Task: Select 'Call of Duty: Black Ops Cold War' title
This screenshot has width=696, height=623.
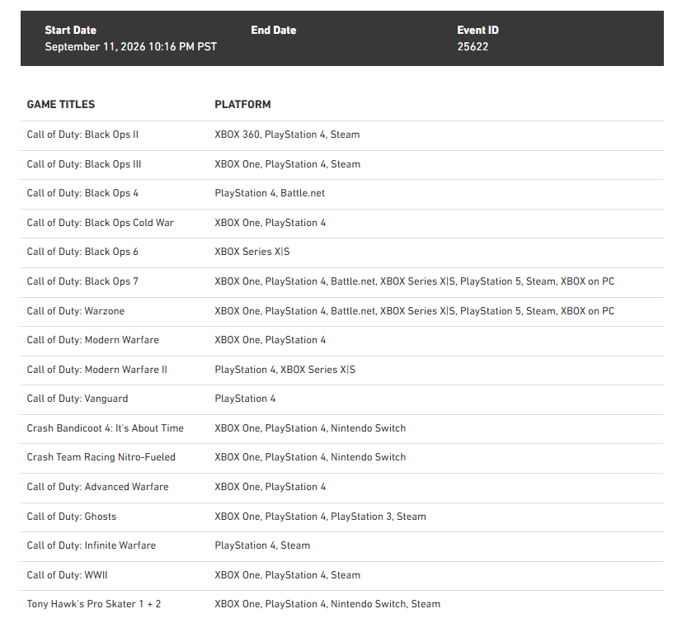Action: click(101, 223)
